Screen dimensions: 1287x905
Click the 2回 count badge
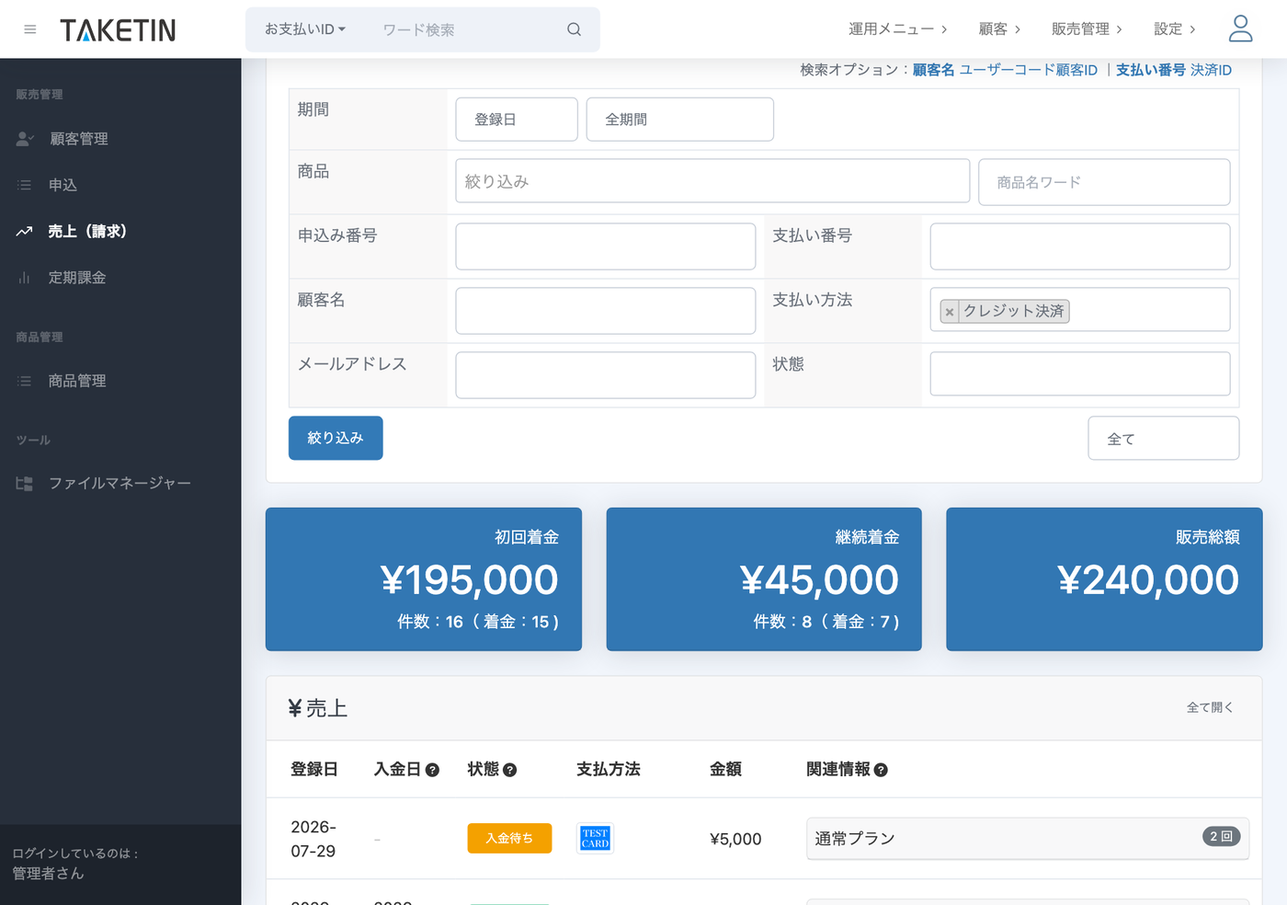coord(1222,836)
